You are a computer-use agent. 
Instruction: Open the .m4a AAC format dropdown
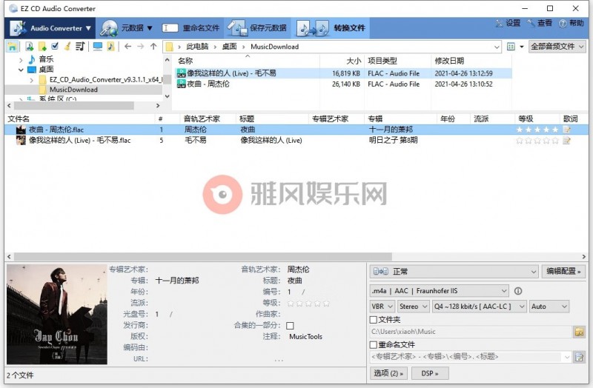(x=440, y=291)
